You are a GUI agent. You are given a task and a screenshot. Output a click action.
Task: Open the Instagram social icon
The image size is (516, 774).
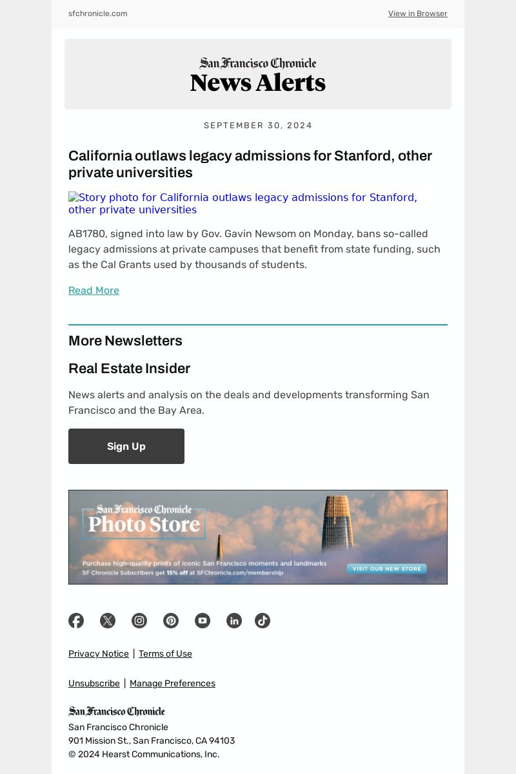pyautogui.click(x=139, y=621)
